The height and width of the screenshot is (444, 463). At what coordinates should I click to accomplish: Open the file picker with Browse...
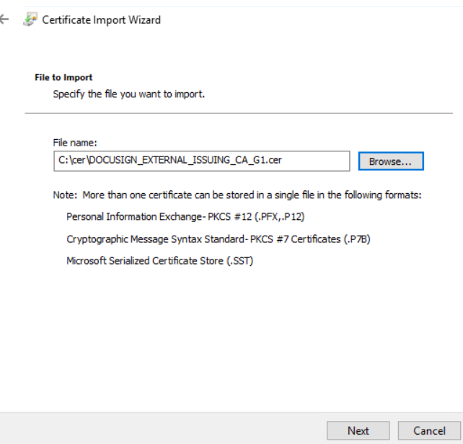pos(390,161)
